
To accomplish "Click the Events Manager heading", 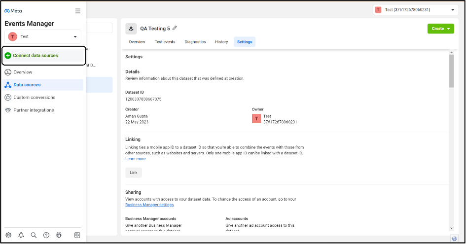I will [30, 24].
